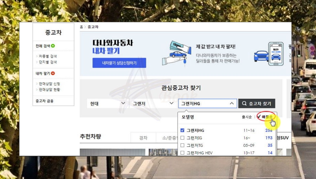Sort model list by 매물순
Screen dimensions: 316x179
click(x=267, y=117)
